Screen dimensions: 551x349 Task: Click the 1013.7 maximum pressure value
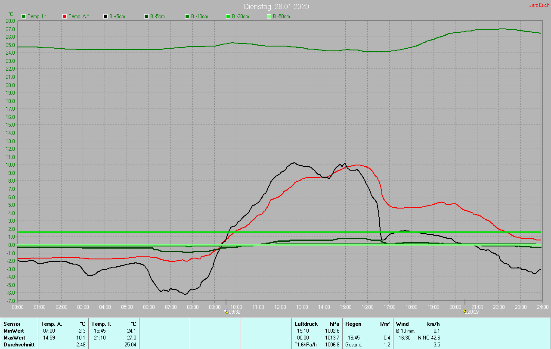pos(332,337)
